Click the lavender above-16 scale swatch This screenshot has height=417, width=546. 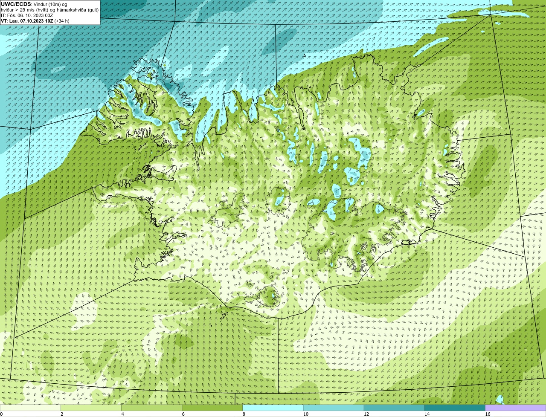tap(516, 408)
